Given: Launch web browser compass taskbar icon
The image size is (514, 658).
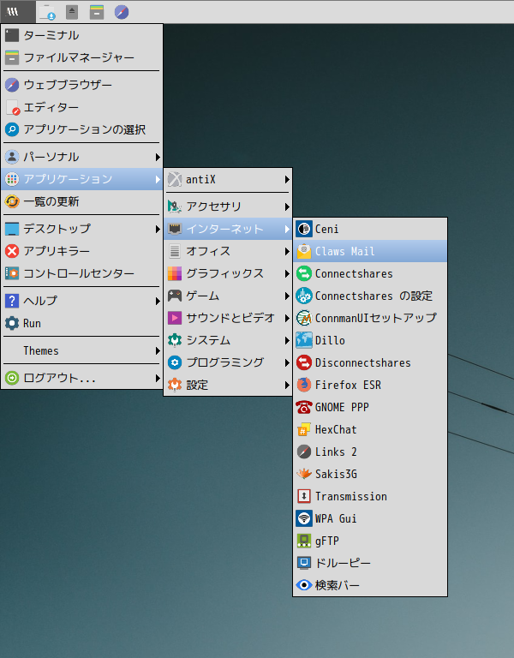Looking at the screenshot, I should point(122,12).
